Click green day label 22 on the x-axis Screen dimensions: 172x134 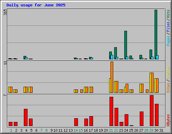pyautogui.click(x=116, y=130)
